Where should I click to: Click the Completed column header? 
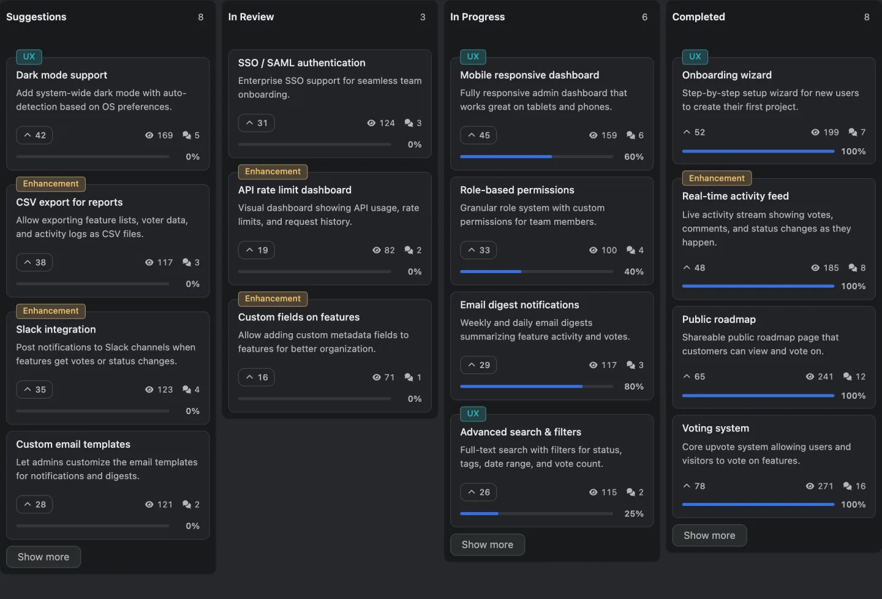(699, 17)
